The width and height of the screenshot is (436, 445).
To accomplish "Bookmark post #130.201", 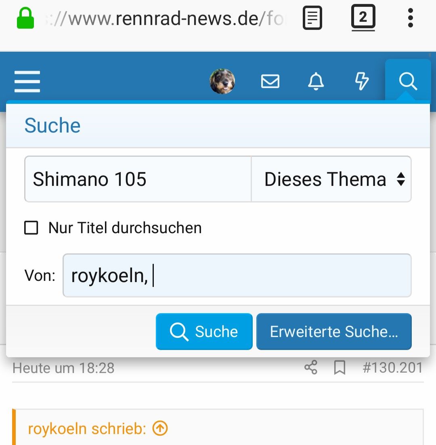I will pyautogui.click(x=340, y=368).
